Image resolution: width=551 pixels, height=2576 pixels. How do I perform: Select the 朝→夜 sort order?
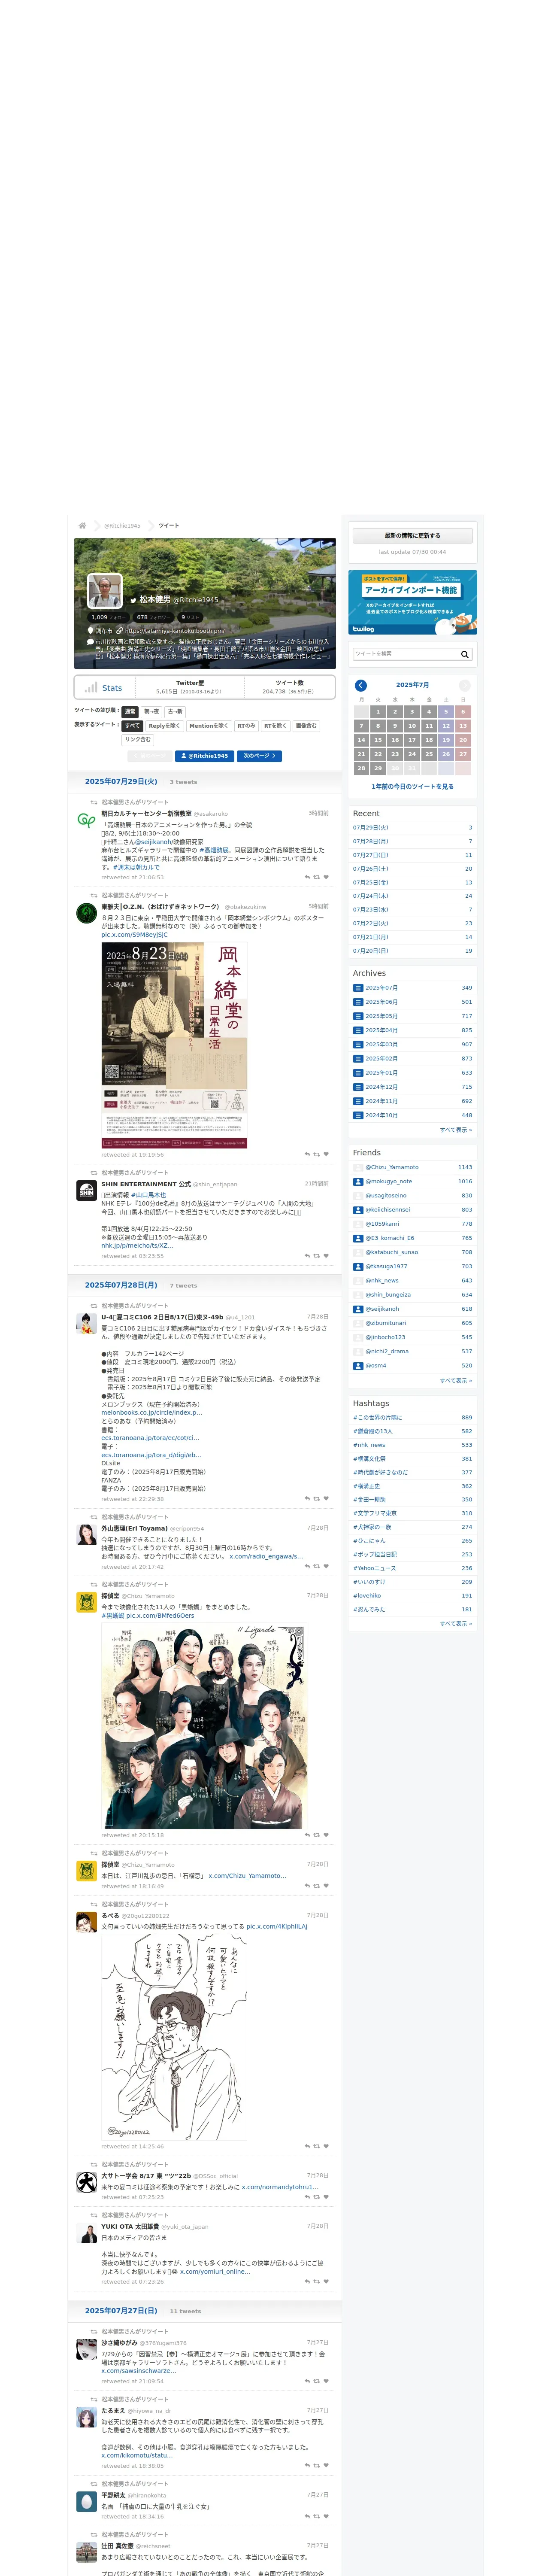tap(151, 712)
